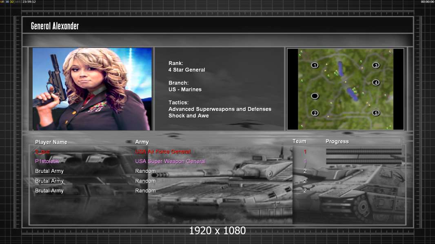Screen dimensions: 435x244
Task: Click 'USA Air Force General' army text
Action: point(163,152)
